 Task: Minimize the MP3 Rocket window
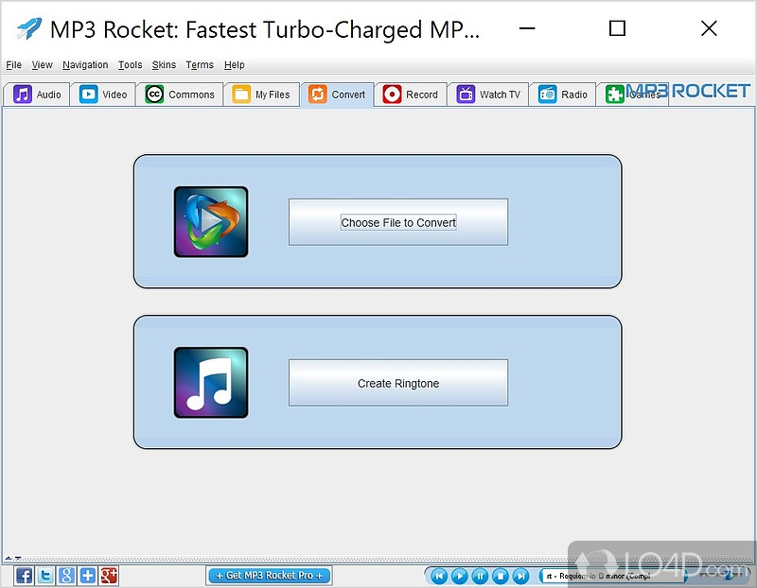coord(527,28)
